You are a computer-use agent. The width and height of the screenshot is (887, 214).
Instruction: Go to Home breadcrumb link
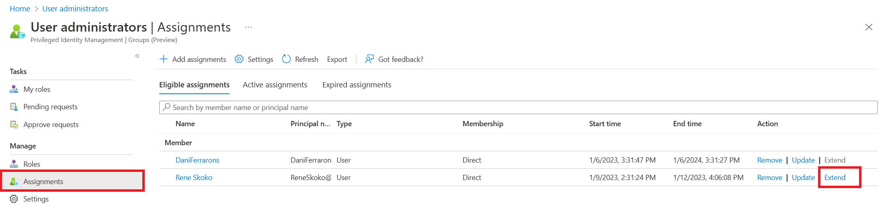20,8
